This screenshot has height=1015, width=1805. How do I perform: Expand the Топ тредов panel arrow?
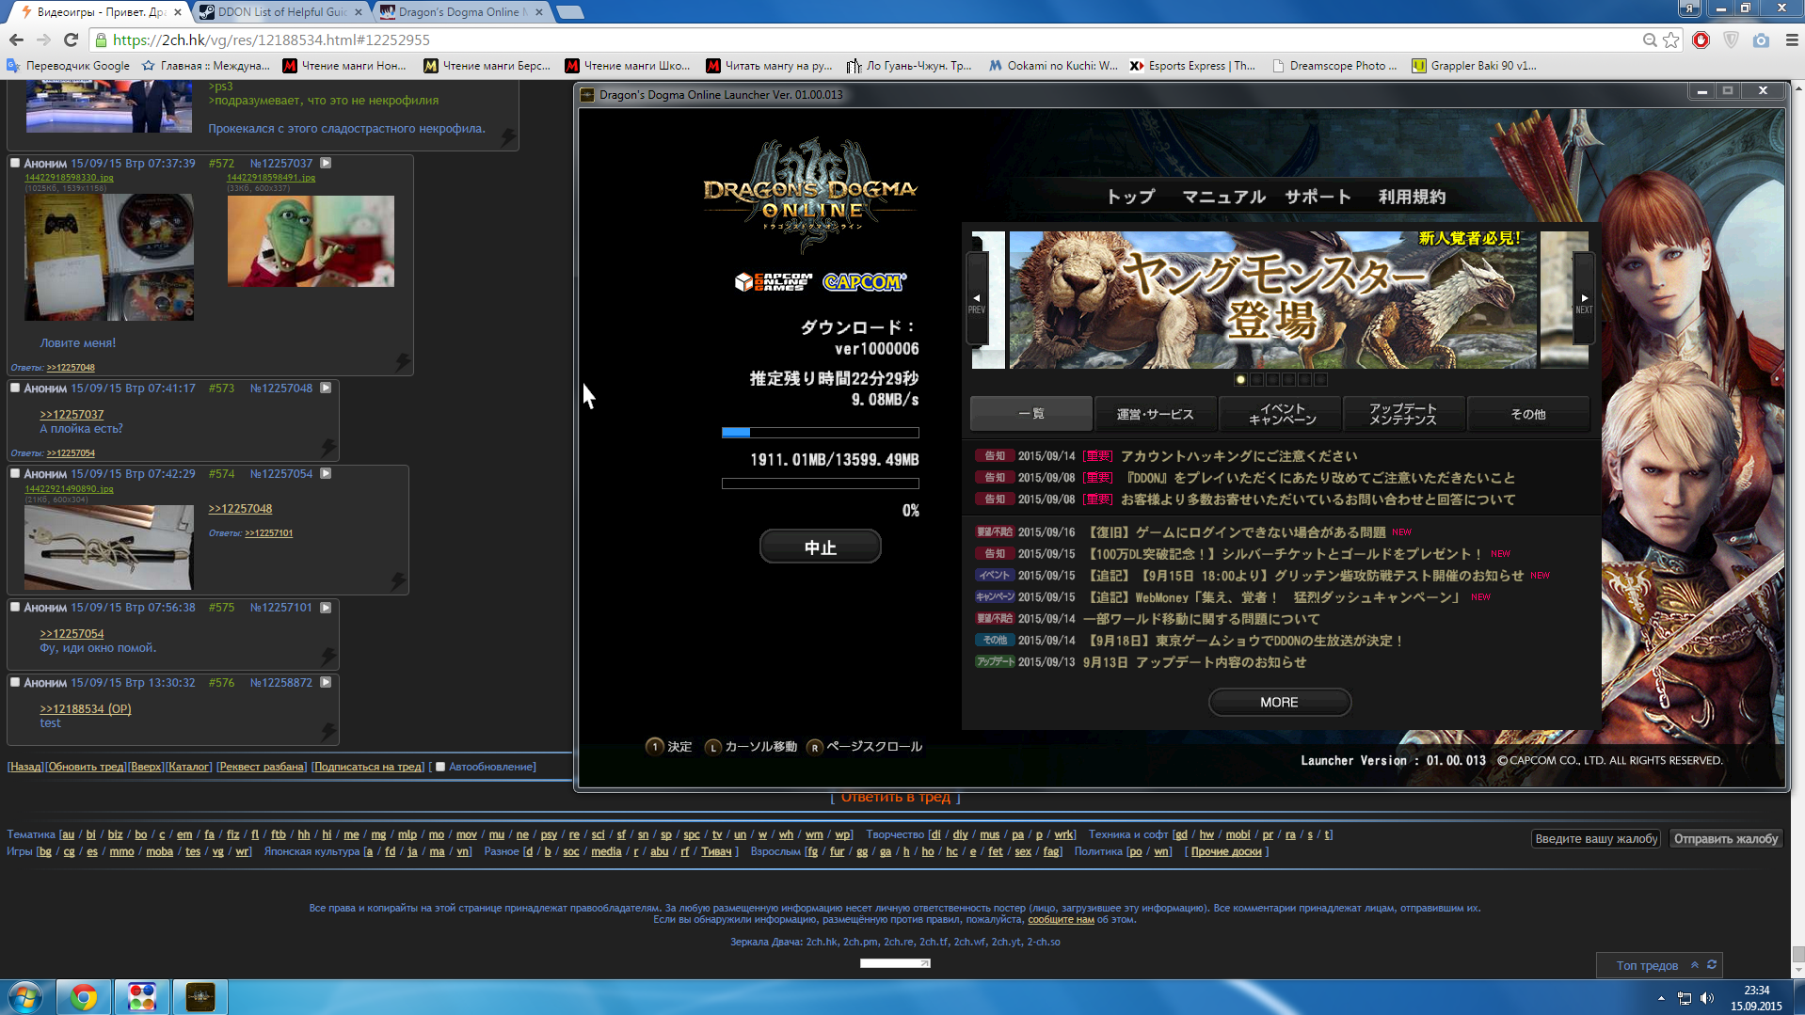[1695, 964]
